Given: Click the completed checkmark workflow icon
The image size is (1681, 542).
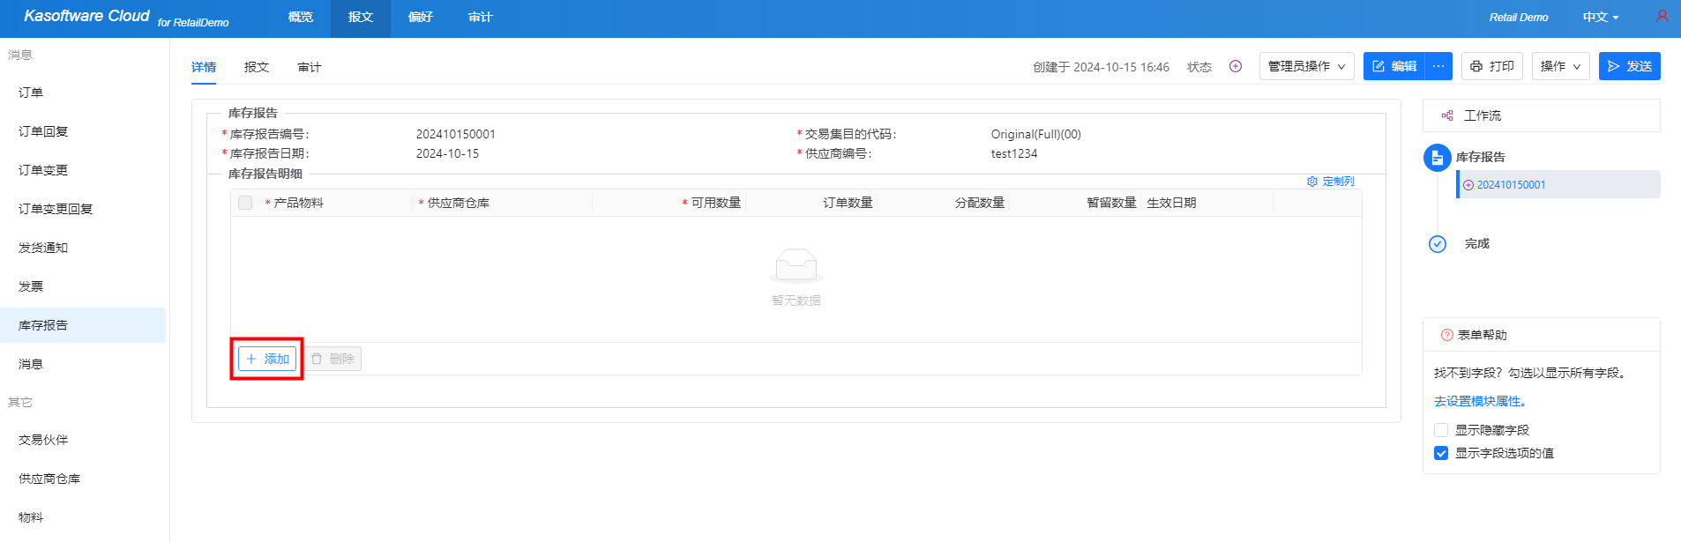Looking at the screenshot, I should click(1437, 244).
